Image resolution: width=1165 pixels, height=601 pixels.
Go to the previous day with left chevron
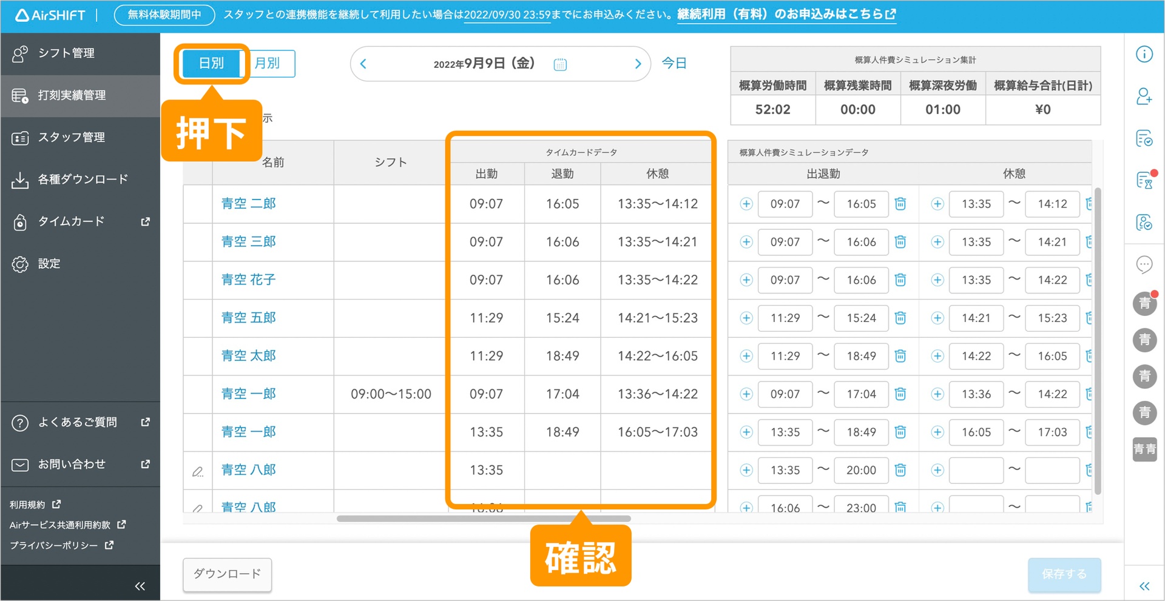point(363,64)
